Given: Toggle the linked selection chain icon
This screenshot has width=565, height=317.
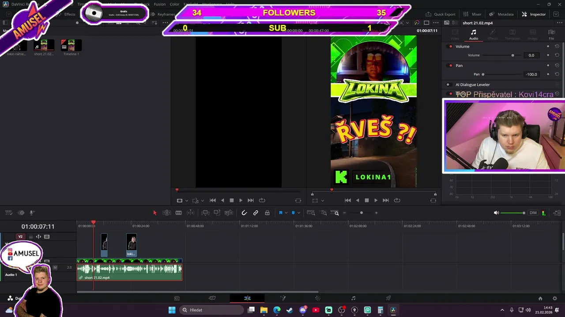Looking at the screenshot, I should [256, 213].
